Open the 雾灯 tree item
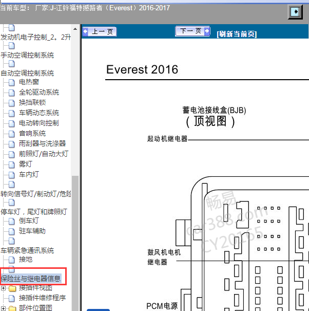This screenshot has height=311, width=309. [x=26, y=164]
